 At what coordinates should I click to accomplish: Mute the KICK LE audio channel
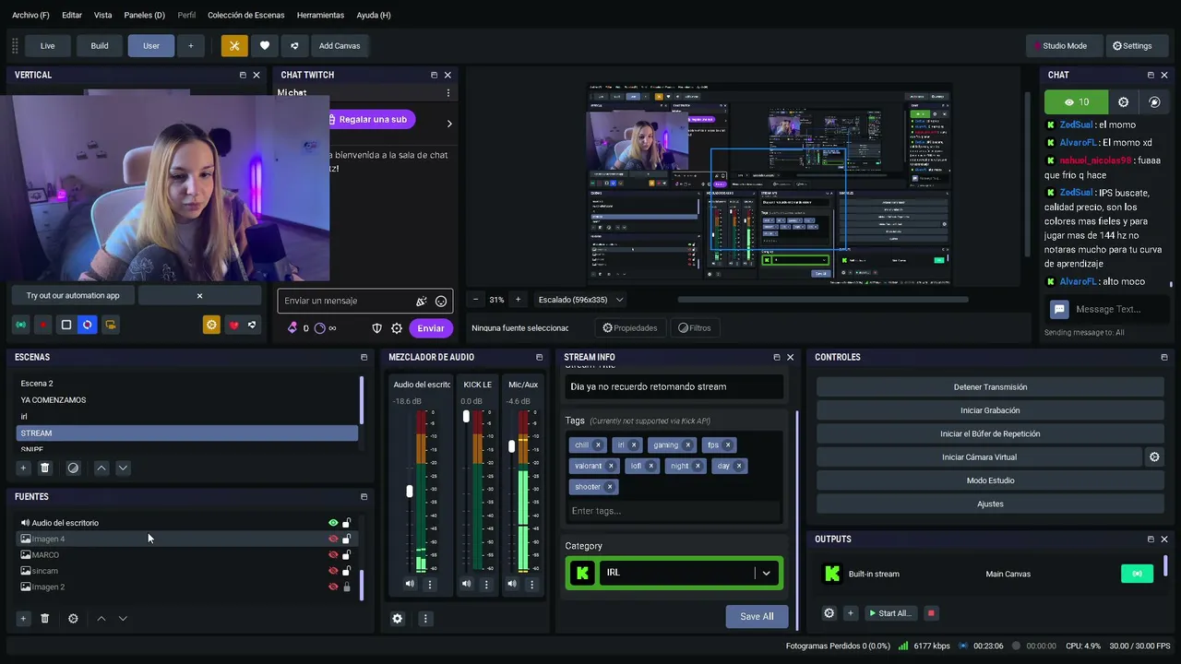point(466,584)
